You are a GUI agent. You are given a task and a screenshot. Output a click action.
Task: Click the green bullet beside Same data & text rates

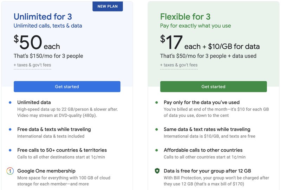click(157, 129)
